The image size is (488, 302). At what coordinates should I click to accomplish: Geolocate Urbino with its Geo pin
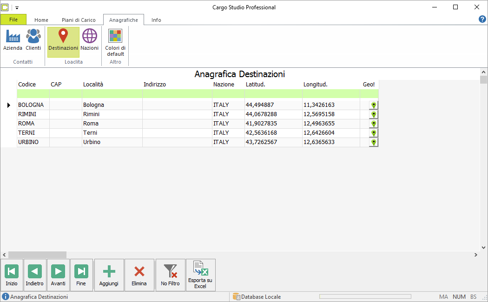tap(374, 143)
